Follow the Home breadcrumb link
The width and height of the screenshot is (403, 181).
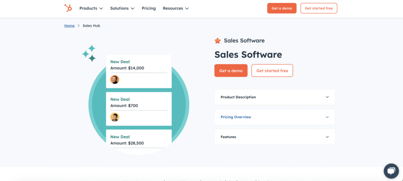[x=69, y=26]
